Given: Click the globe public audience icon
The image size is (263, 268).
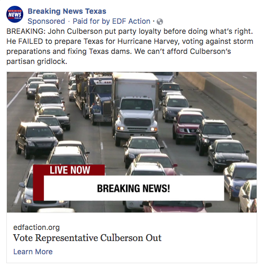Looking at the screenshot, I should [160, 22].
